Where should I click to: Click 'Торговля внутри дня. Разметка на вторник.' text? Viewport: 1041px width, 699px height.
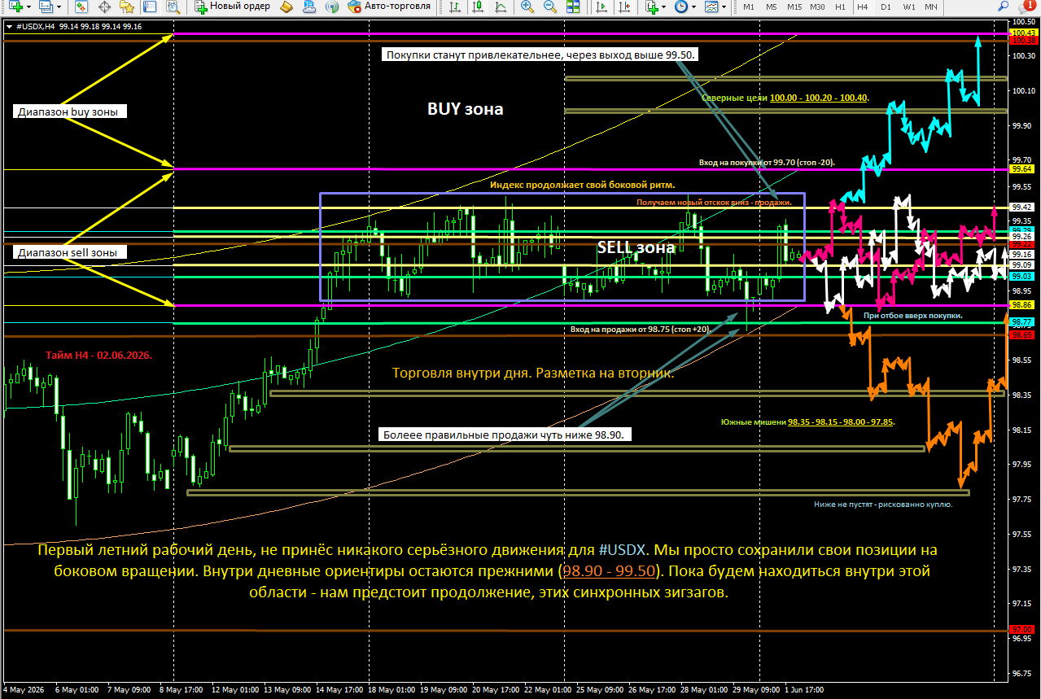[x=533, y=374]
